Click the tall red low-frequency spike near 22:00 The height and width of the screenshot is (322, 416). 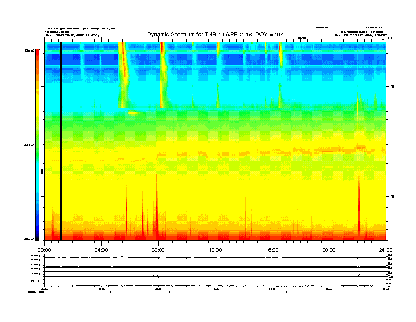[359, 208]
